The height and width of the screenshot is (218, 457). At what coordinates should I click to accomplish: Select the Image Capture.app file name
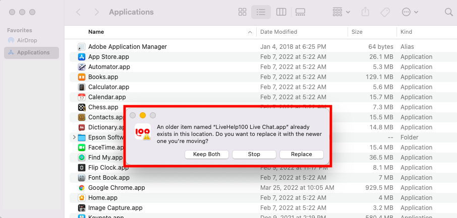pos(116,208)
